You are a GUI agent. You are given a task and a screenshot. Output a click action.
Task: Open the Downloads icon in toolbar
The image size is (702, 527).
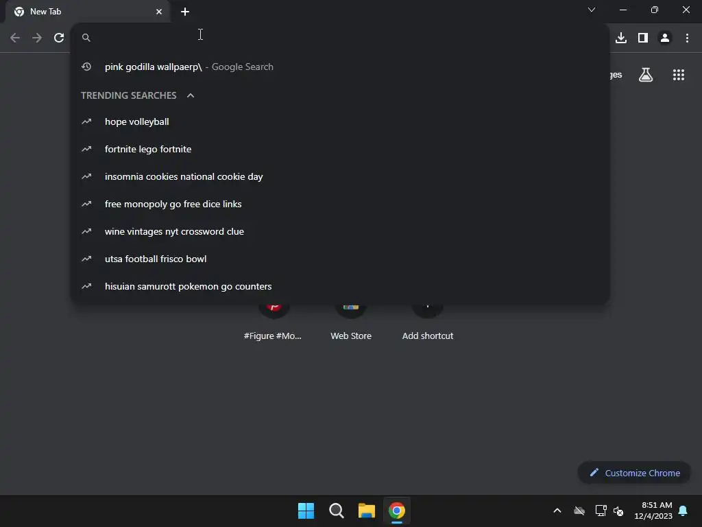pyautogui.click(x=621, y=38)
